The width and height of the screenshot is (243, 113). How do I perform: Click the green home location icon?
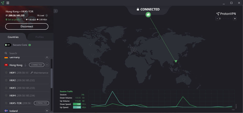148,15
